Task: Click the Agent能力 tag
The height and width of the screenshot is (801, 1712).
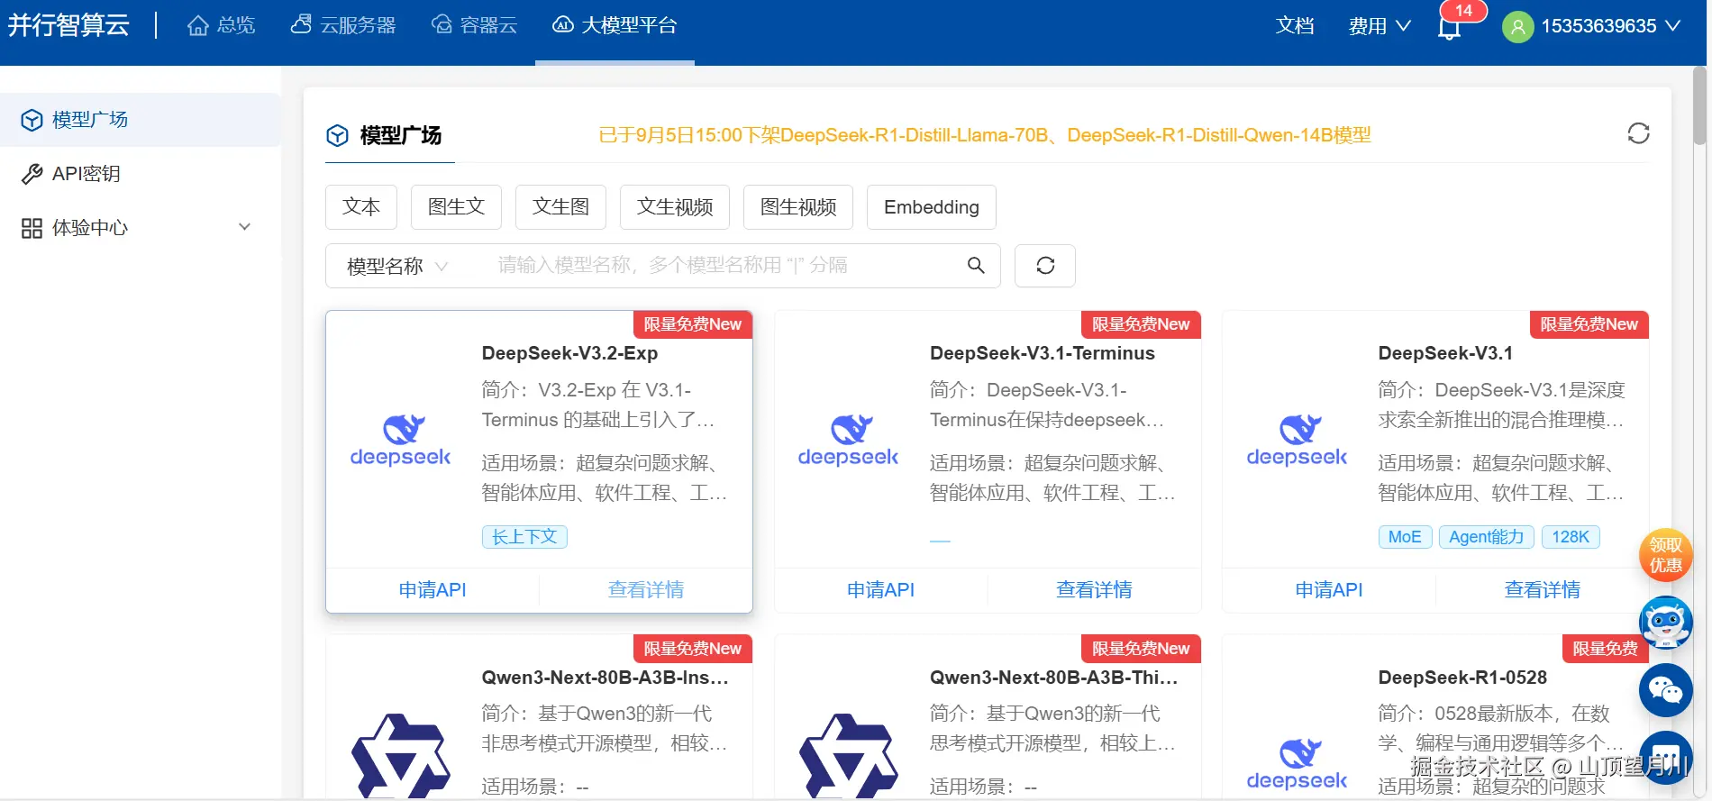Action: [x=1487, y=537]
